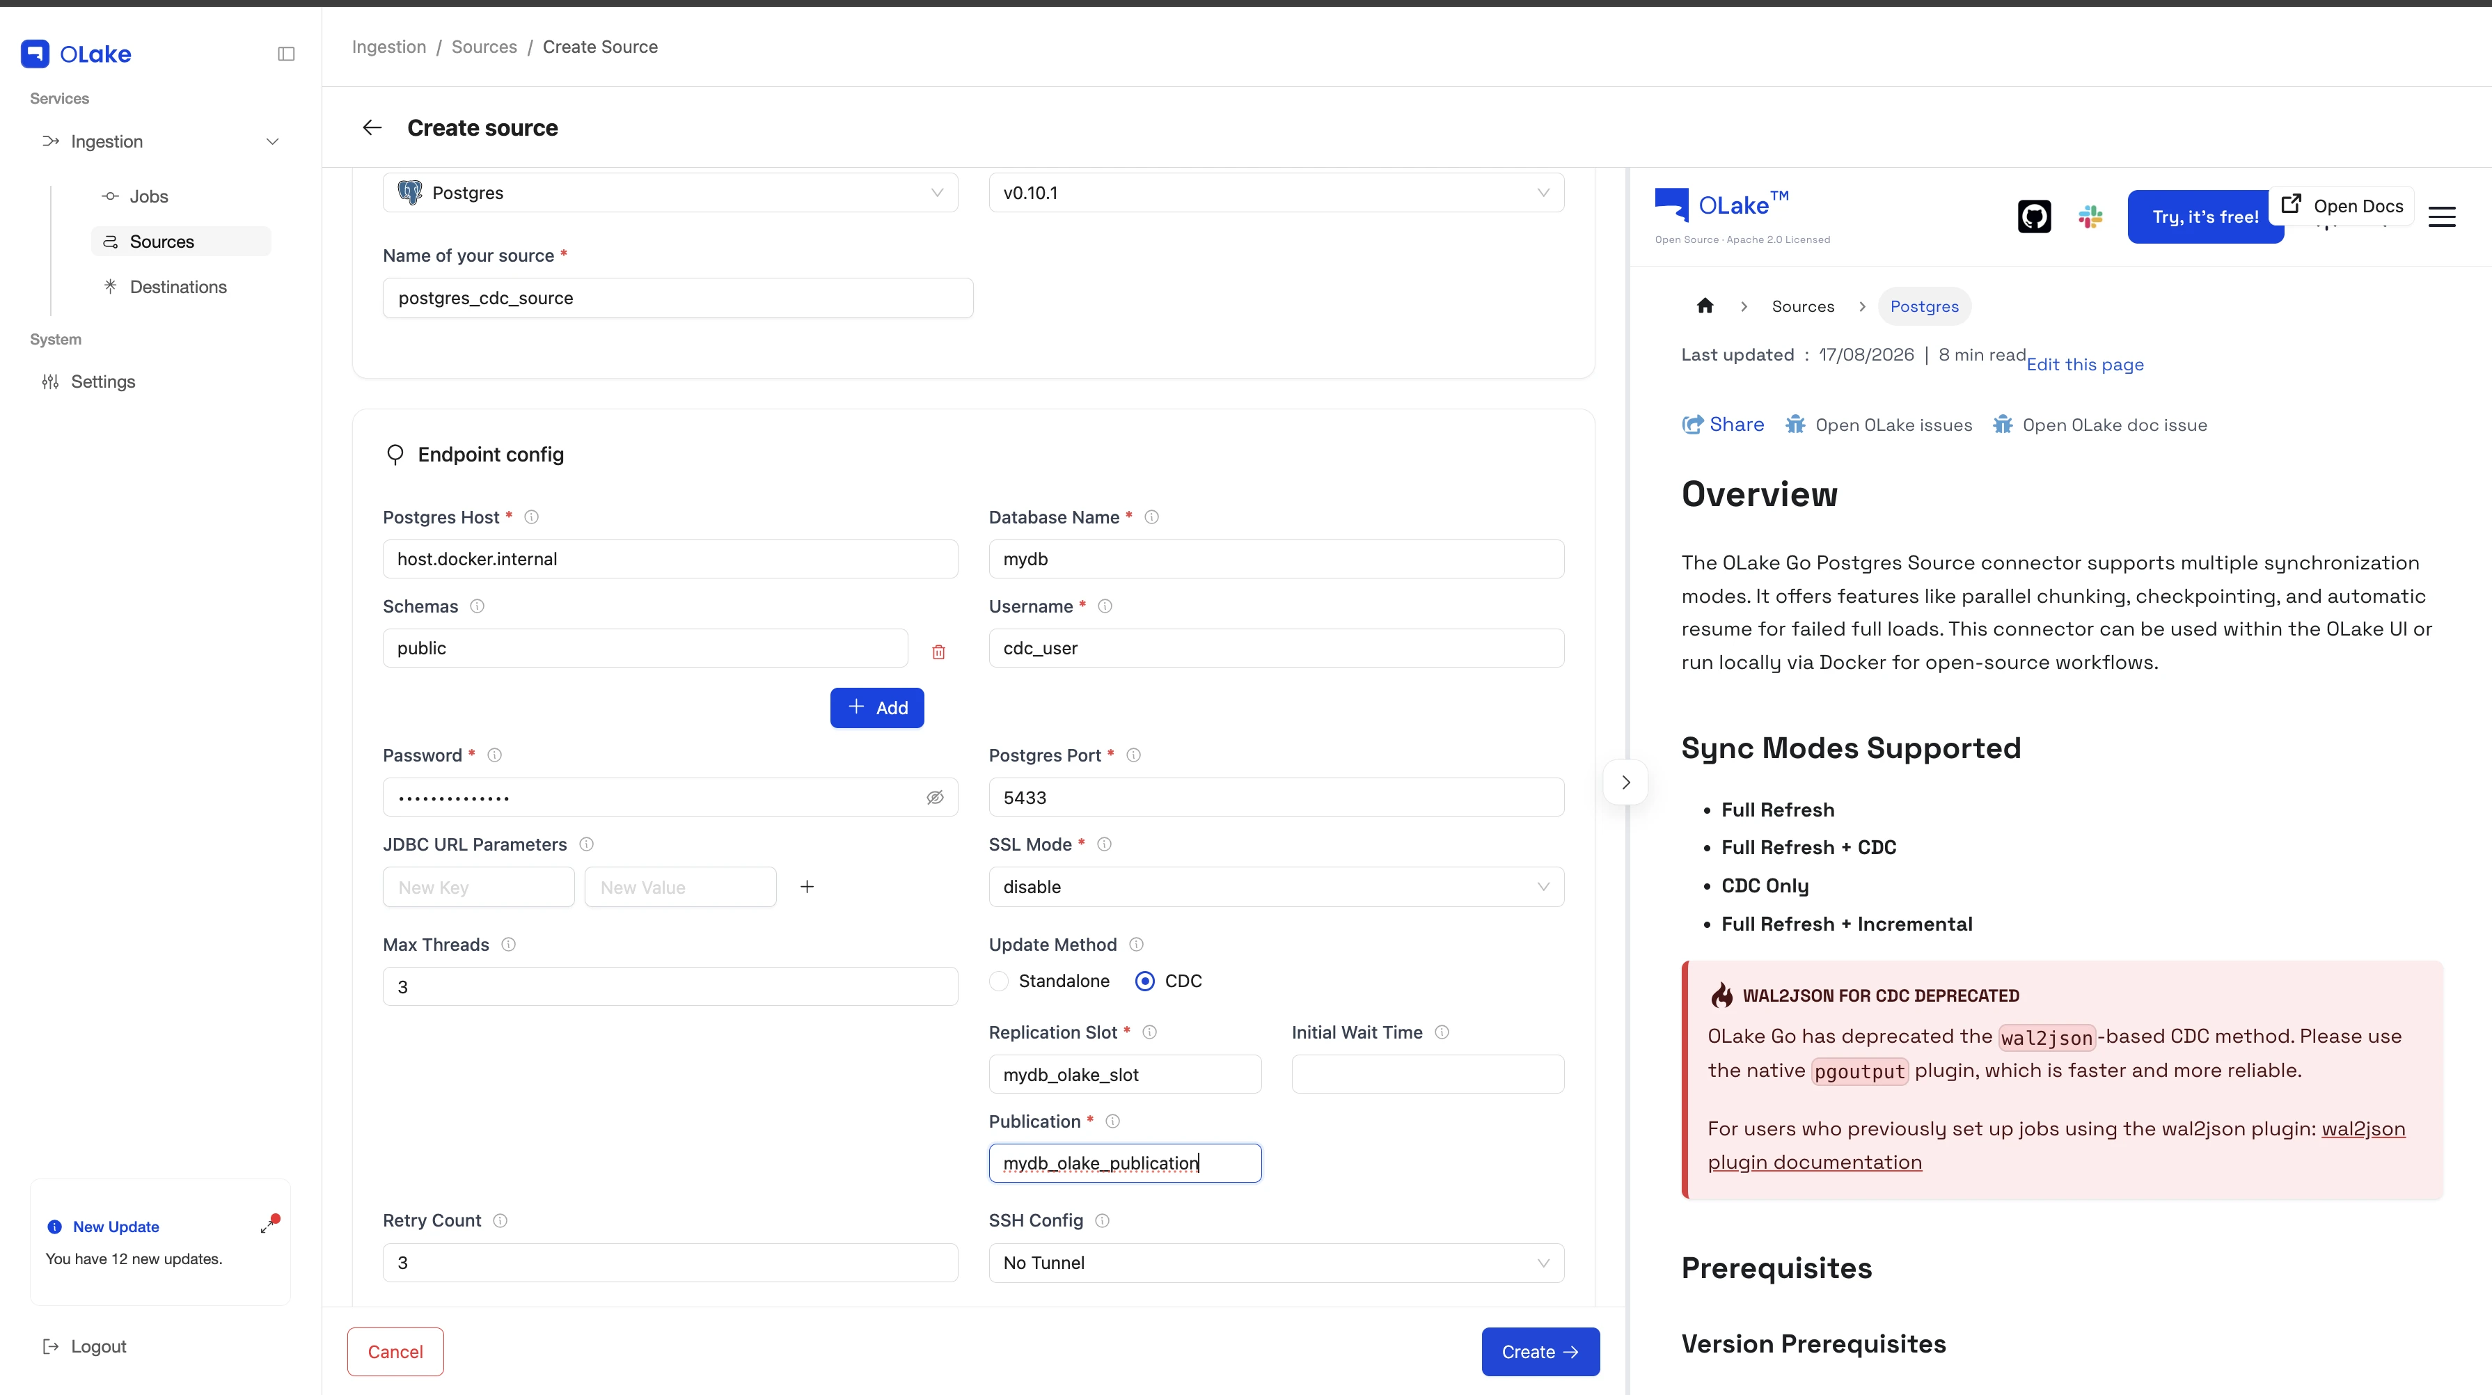Image resolution: width=2492 pixels, height=1395 pixels.
Task: Focus the Postgres Port field
Action: click(1276, 797)
